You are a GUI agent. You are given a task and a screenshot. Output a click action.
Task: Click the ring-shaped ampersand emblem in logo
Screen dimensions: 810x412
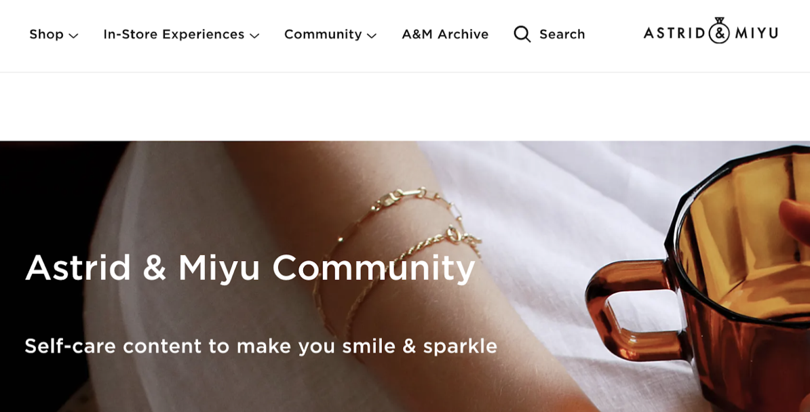click(x=719, y=31)
